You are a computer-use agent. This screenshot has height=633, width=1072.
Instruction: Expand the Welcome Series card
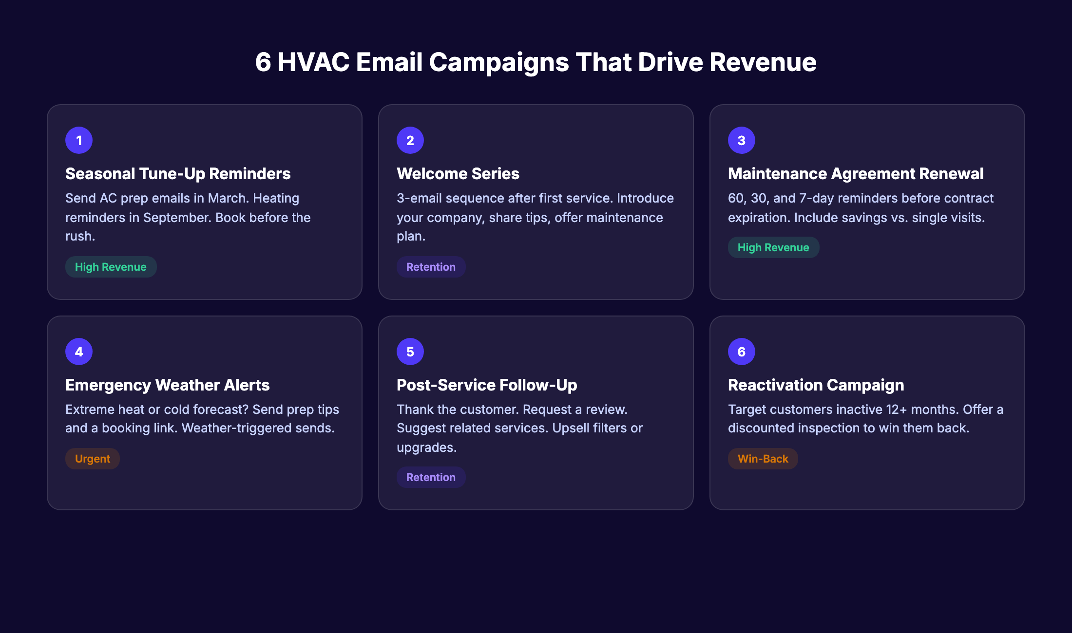(536, 202)
